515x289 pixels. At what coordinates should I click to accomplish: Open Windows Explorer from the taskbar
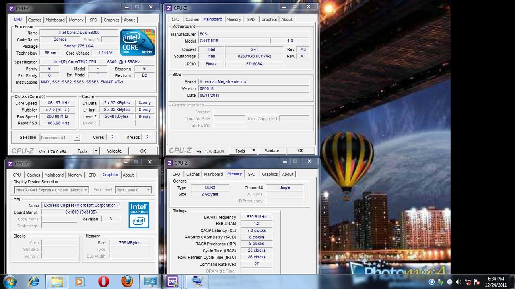[x=57, y=282]
